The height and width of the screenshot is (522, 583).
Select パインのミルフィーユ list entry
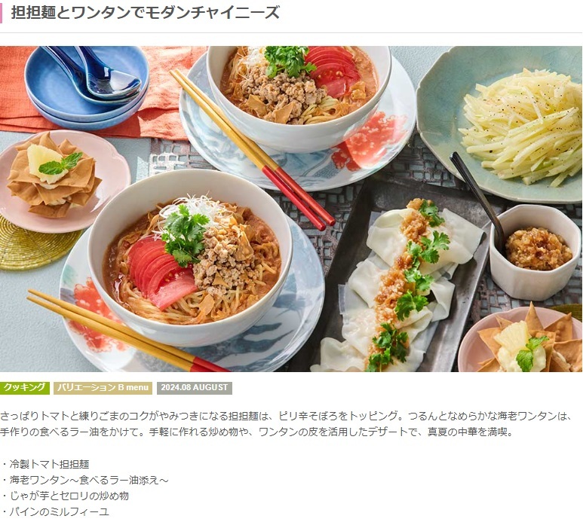pos(59,512)
